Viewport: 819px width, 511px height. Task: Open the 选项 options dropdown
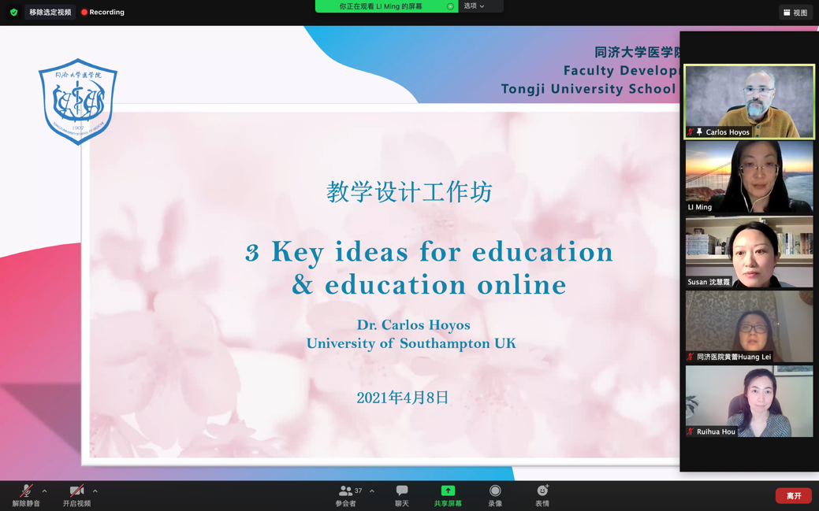pyautogui.click(x=475, y=6)
